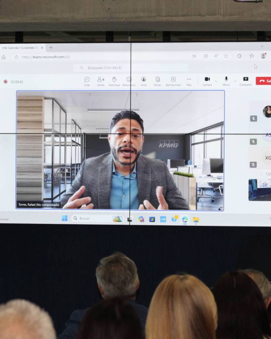Select the Calendar browser tab
This screenshot has height=339, width=271.
tap(20, 48)
